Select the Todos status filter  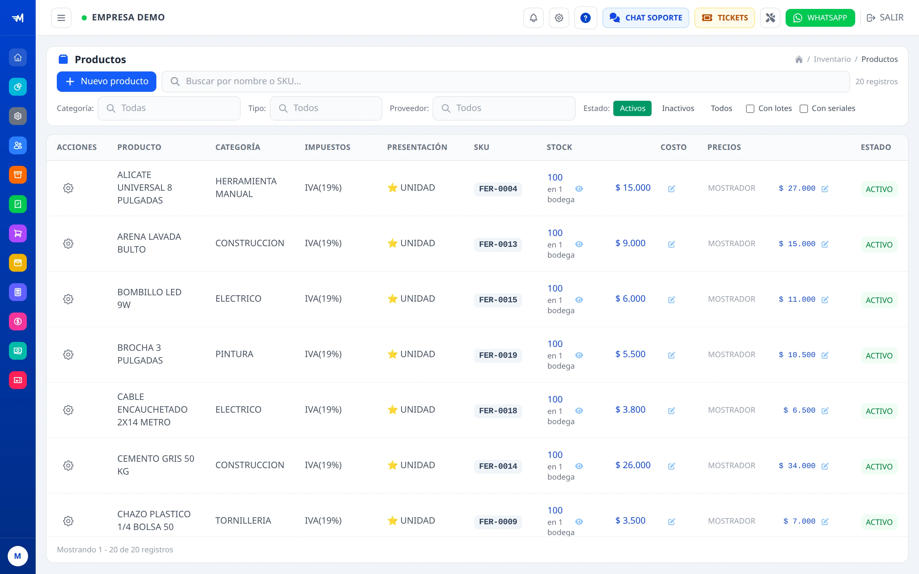point(721,108)
